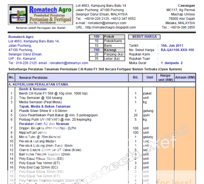Click the 'Sebutharga Peralatan Tanaman Permulaan' title
The height and width of the screenshot is (184, 204).
(95, 69)
